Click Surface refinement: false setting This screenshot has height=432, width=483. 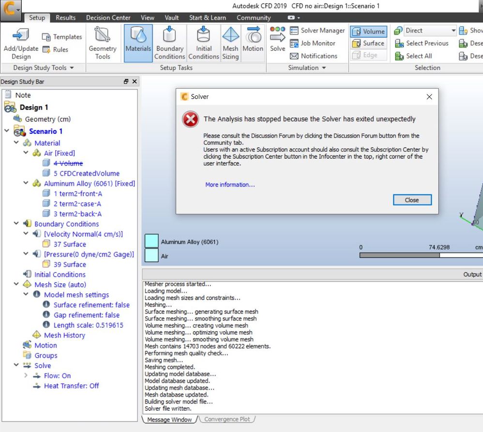(91, 305)
